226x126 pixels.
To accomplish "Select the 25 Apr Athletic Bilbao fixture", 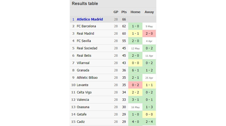I will [x=149, y=78].
